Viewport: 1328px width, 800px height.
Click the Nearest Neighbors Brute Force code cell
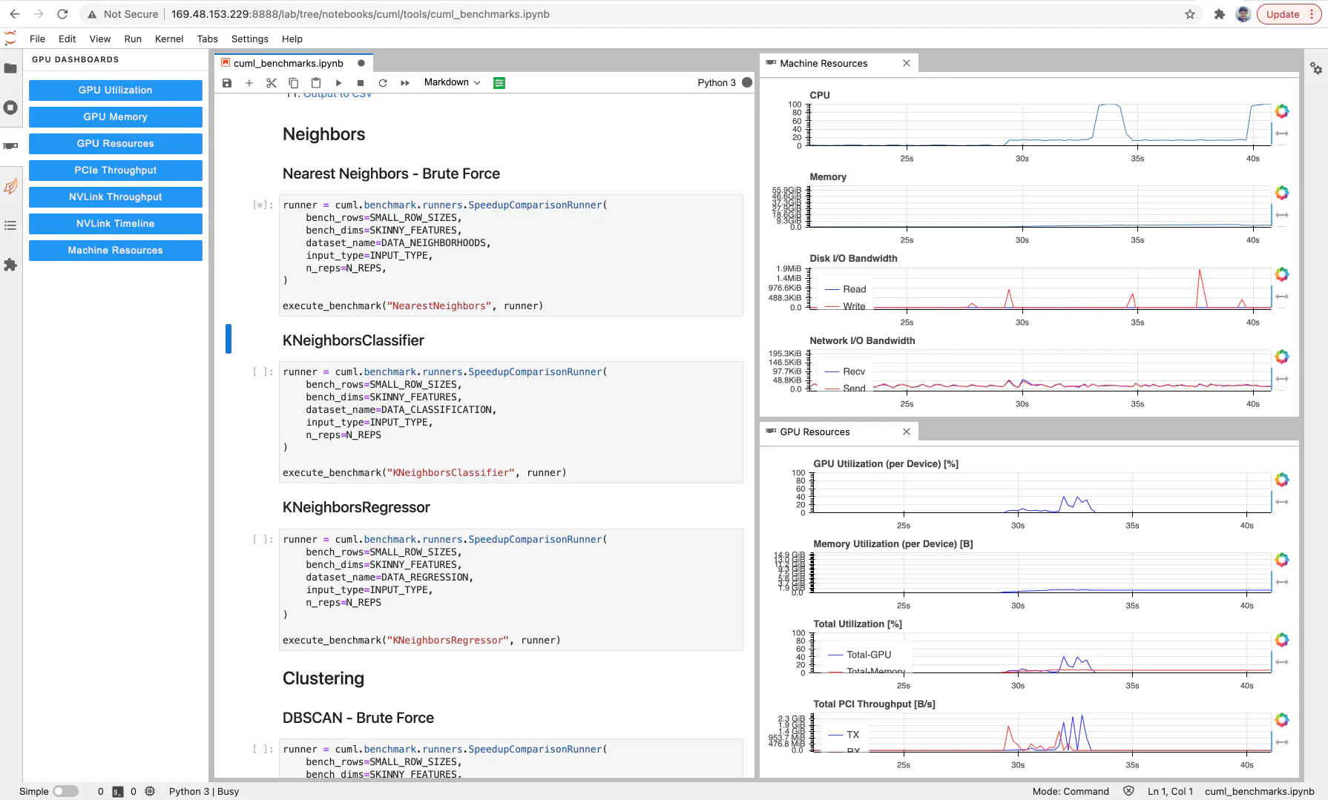(511, 255)
